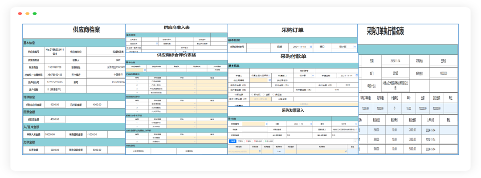The height and width of the screenshot is (178, 481).
Task: Open calendar icon in 开票日期 table cell
Action: pyautogui.click(x=260, y=151)
